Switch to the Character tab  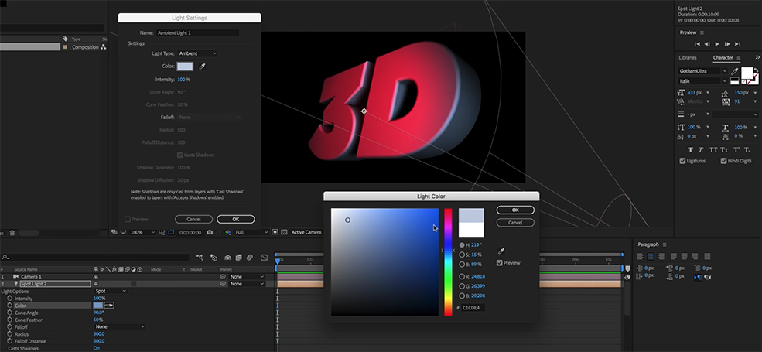point(723,58)
